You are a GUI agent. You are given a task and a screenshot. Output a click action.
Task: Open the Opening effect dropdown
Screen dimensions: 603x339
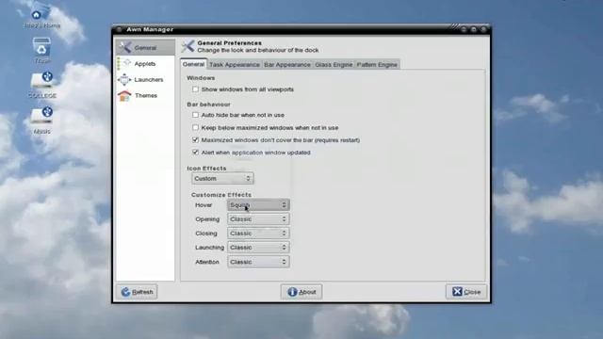(258, 219)
